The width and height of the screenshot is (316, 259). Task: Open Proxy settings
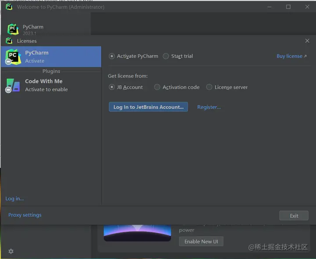(25, 215)
